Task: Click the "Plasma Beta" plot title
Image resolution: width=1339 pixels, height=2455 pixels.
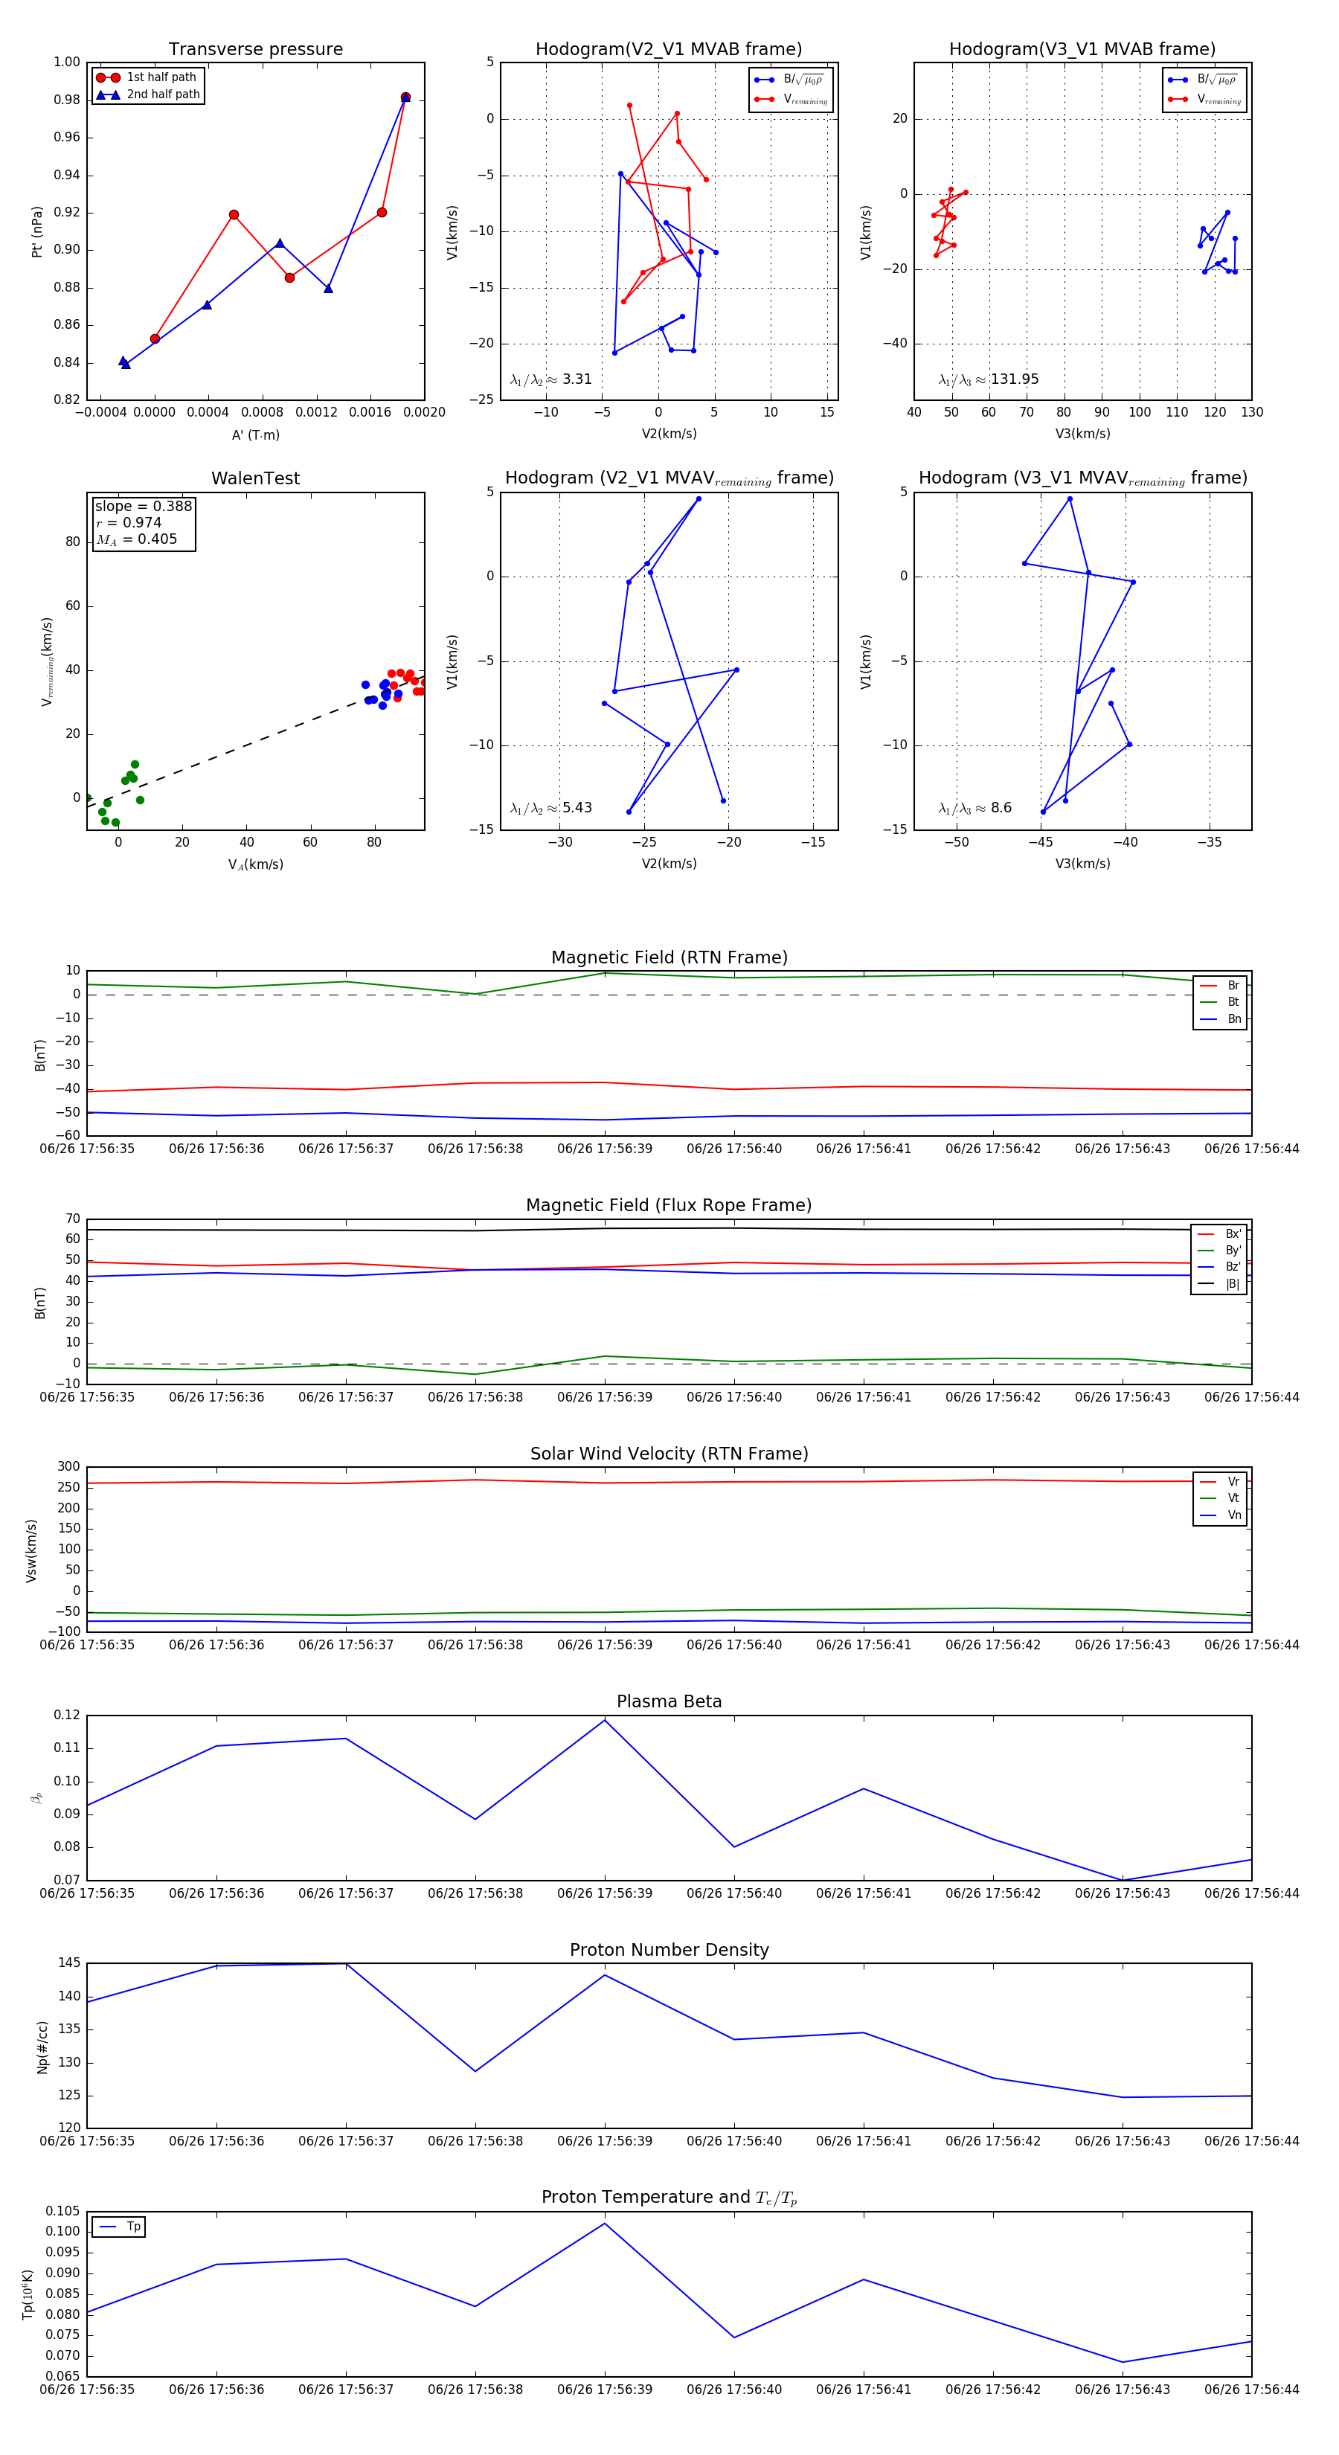Action: (669, 1701)
